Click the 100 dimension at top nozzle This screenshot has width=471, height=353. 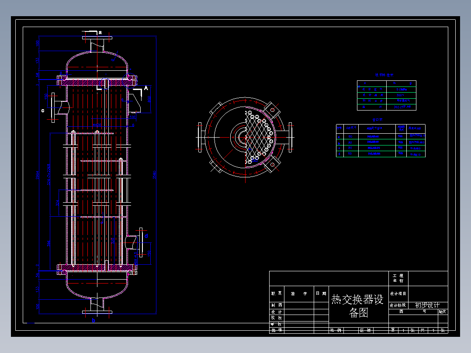click(x=37, y=44)
